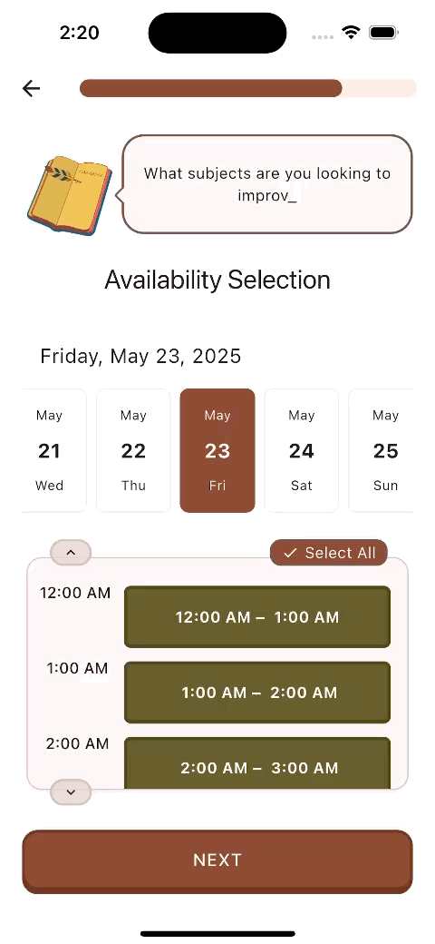Image resolution: width=435 pixels, height=944 pixels.
Task: Tap the open book mascot icon
Action: [x=70, y=195]
